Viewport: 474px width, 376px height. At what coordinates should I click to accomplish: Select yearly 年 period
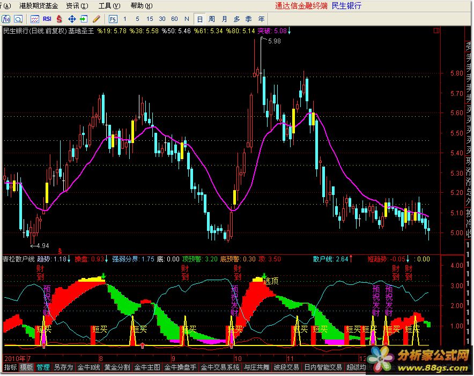tap(261, 19)
